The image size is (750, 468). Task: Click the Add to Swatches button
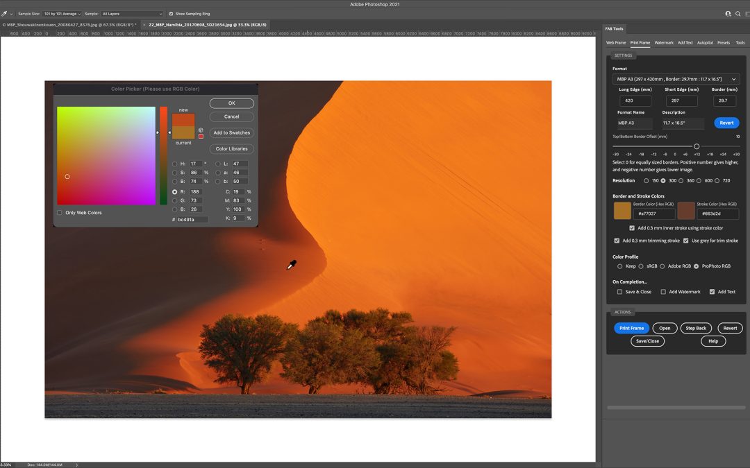click(231, 132)
